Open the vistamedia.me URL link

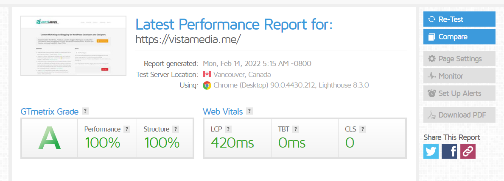click(x=188, y=39)
